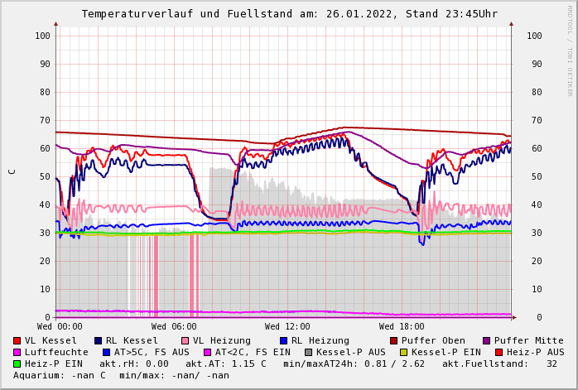Click the gray Kessel-P AUS swatch
Image resolution: width=578 pixels, height=390 pixels.
[308, 352]
